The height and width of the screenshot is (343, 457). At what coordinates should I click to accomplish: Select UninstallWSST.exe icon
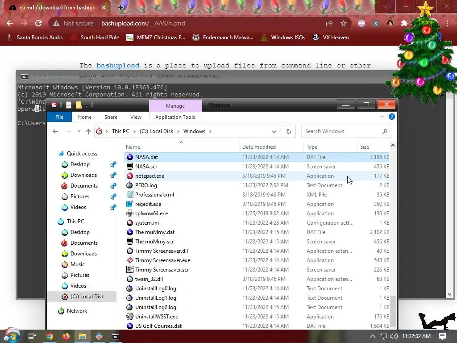tap(130, 317)
